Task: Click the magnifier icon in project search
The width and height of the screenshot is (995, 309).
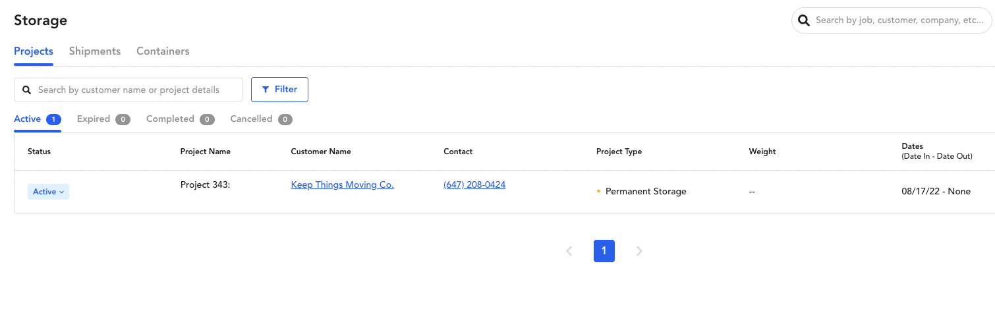Action: point(27,90)
